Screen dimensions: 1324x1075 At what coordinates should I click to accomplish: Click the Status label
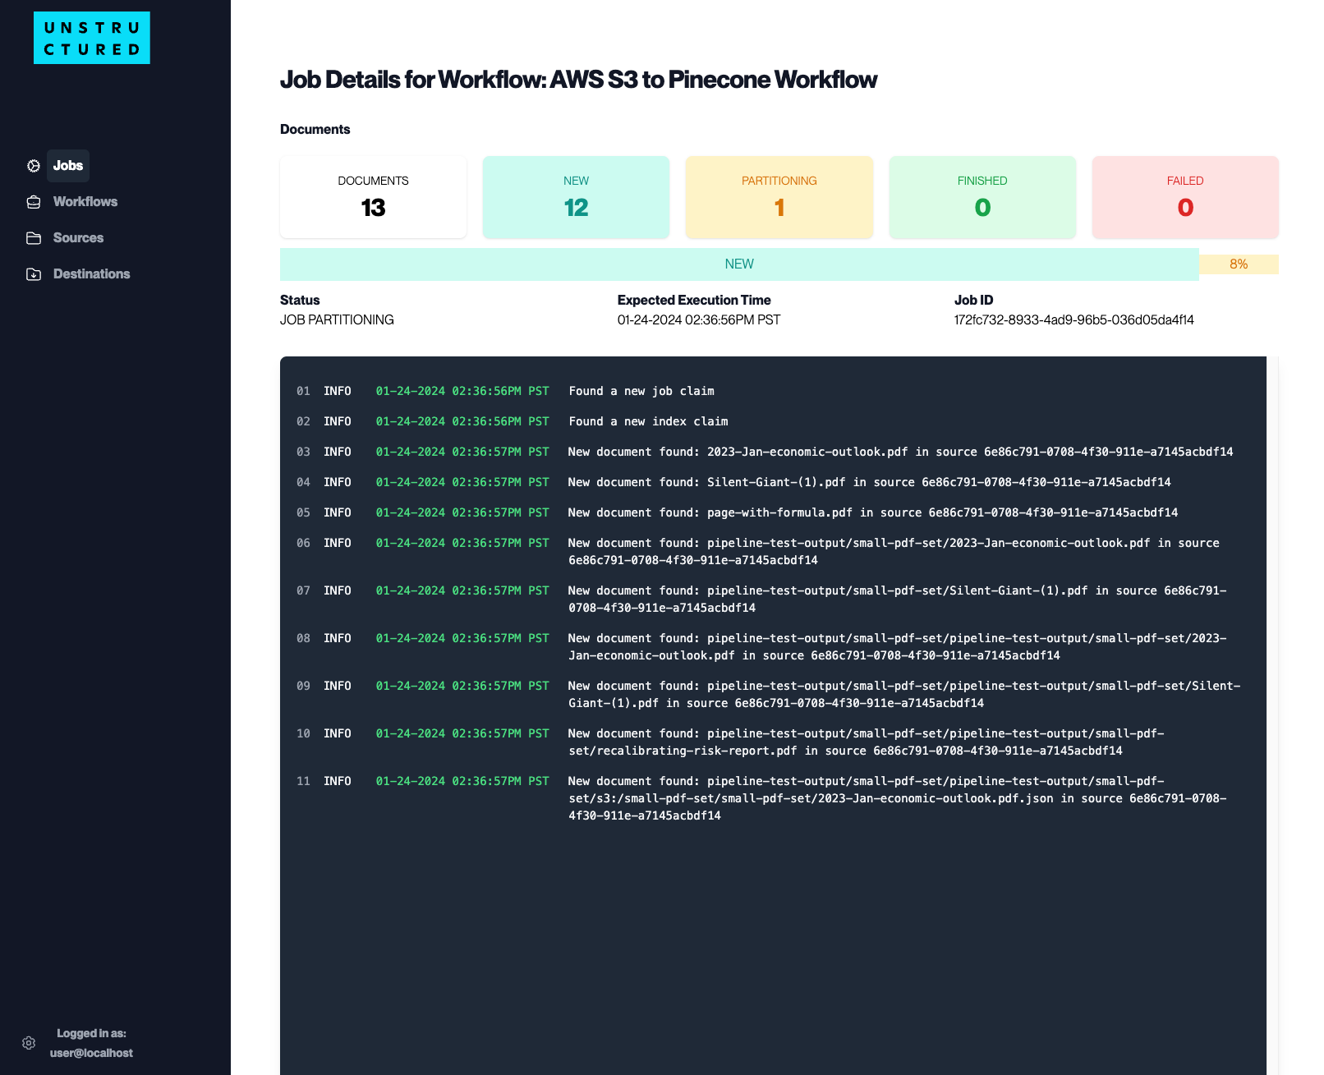[300, 301]
